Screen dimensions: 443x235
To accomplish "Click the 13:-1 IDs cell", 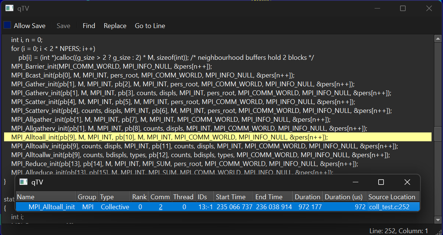I will (205, 207).
